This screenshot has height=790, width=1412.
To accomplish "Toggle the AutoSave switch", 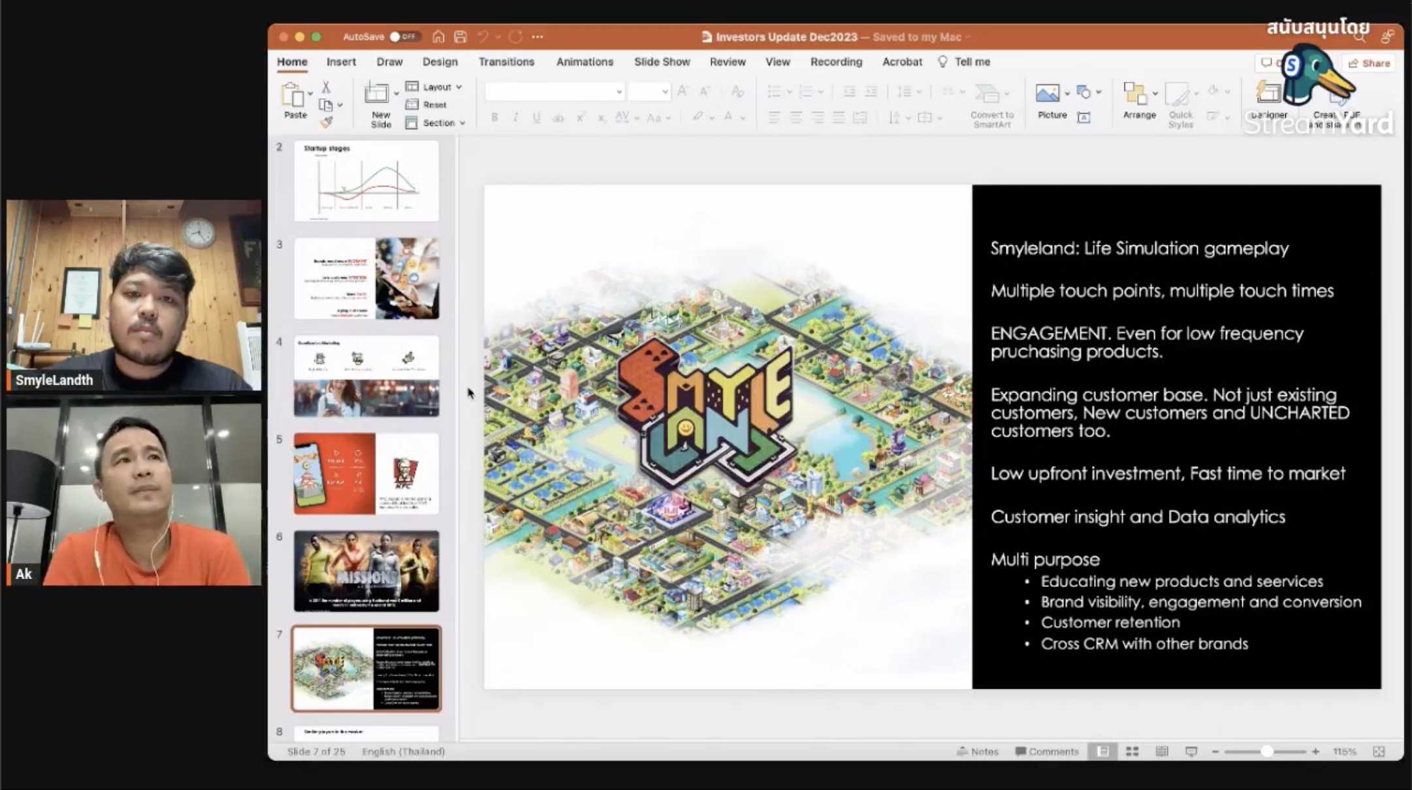I will coord(403,37).
